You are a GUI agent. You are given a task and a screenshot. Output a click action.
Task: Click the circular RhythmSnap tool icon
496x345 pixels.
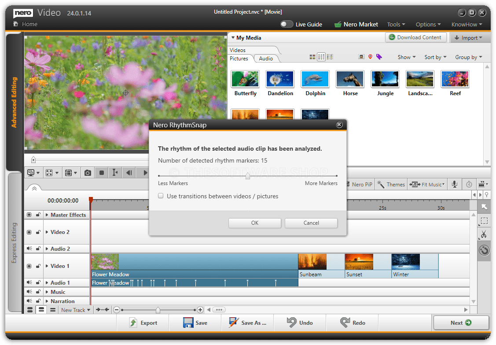tap(484, 250)
